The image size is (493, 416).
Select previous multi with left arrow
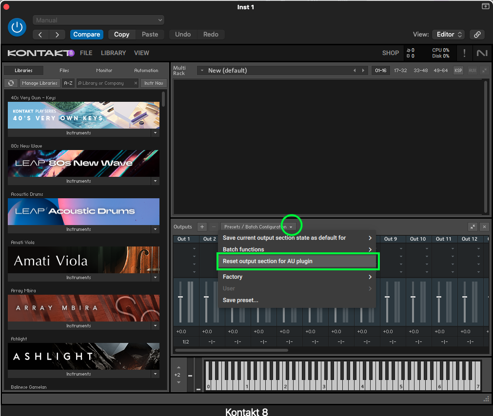click(x=355, y=71)
